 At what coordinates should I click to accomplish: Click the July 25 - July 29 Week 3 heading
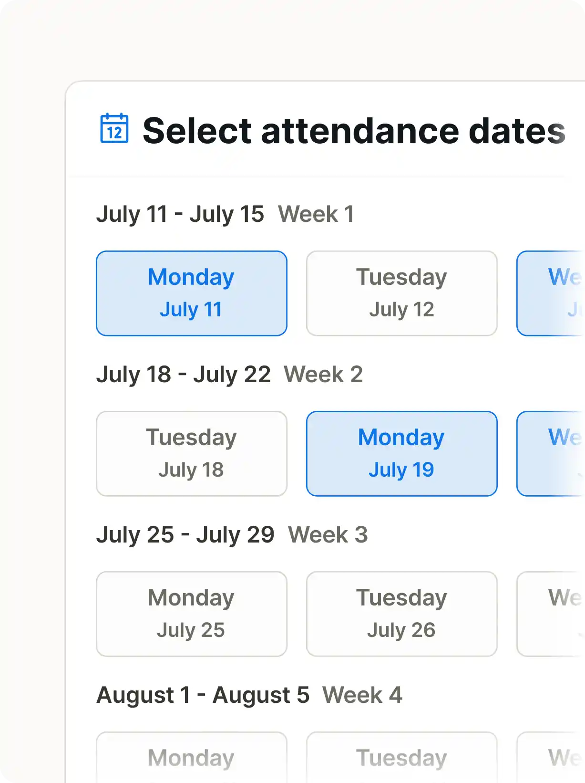coord(186,534)
